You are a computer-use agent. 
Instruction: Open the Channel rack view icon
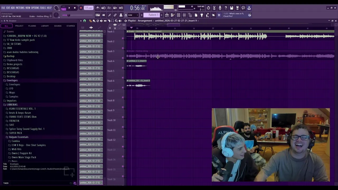pos(179,15)
